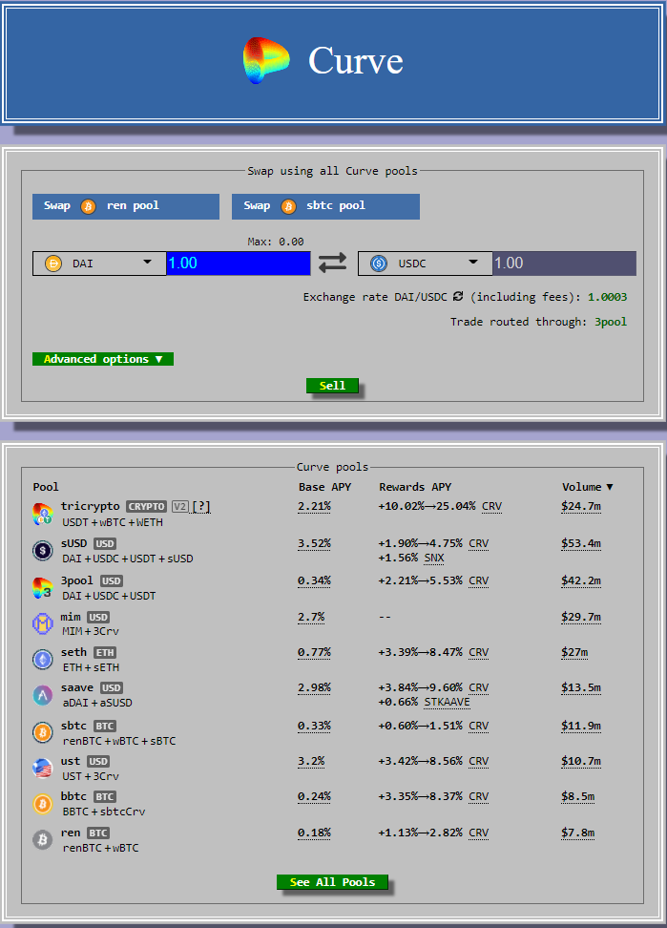Click the seth volume $27m
The width and height of the screenshot is (667, 928).
[x=574, y=652]
